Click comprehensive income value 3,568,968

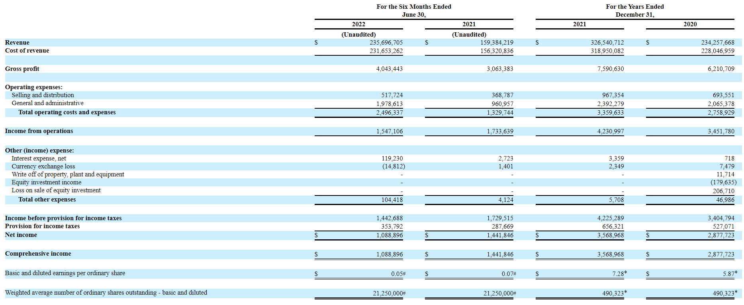(611, 254)
